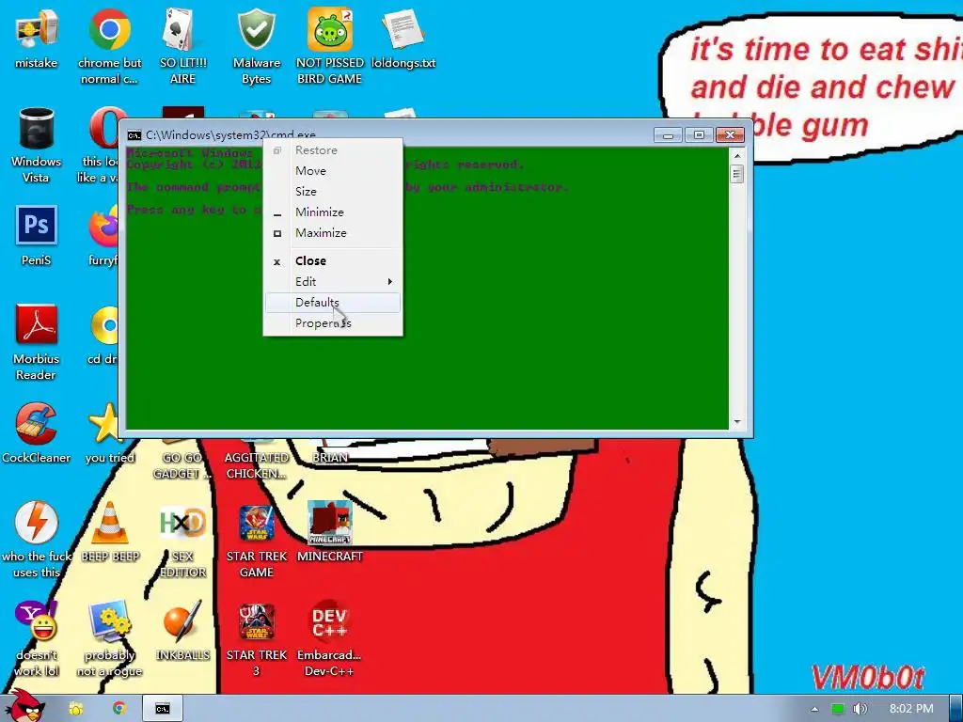Open the 'doesn't work lol' Yahoo icon
Viewport: 963px width, 722px height.
coord(37,639)
